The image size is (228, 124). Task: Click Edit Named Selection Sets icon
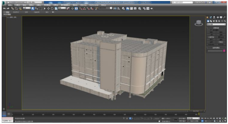click(96, 9)
